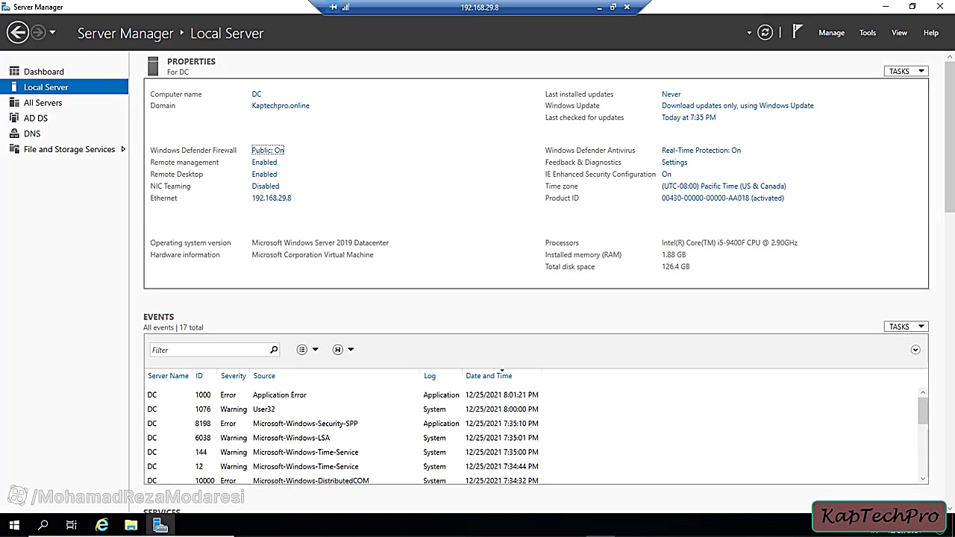Click the forward navigation arrow
Viewport: 955px width, 537px height.
coord(38,32)
